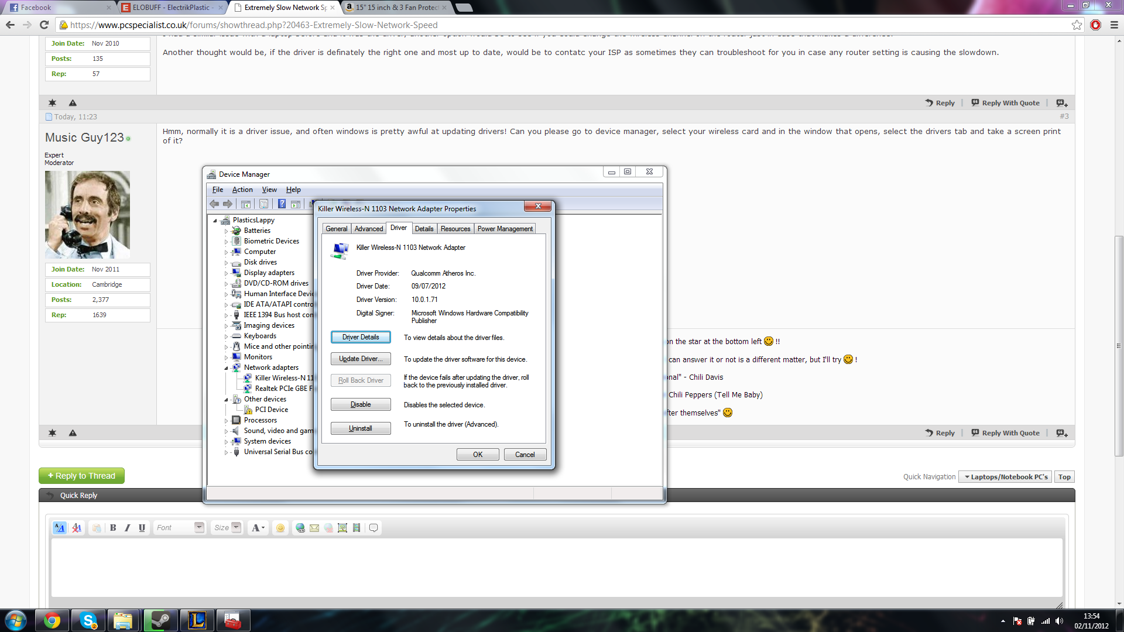Click the Remove Text Formatting icon
The height and width of the screenshot is (632, 1124).
click(77, 528)
